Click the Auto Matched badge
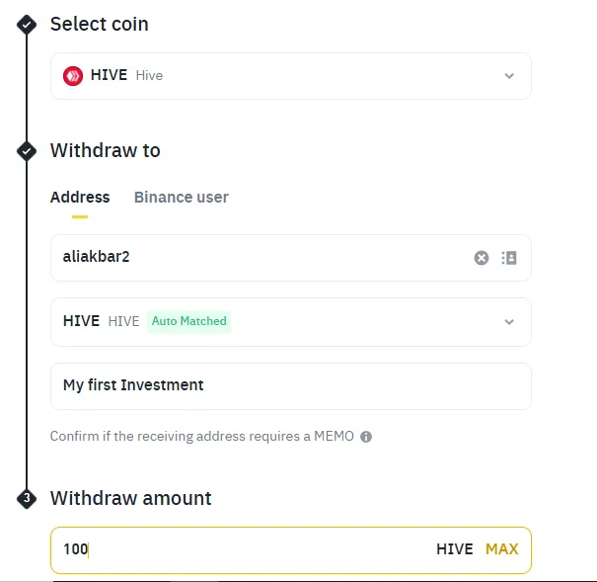The image size is (597, 582). tap(188, 321)
